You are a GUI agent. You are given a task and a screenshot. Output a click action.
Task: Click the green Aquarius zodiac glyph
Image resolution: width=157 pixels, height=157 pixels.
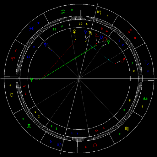63,12
